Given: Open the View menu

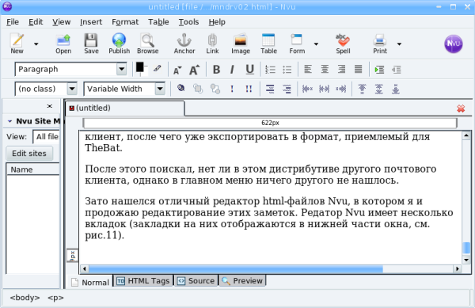Looking at the screenshot, I should (61, 22).
